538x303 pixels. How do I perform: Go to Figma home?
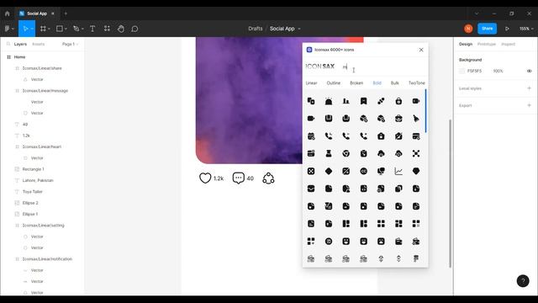click(x=8, y=13)
